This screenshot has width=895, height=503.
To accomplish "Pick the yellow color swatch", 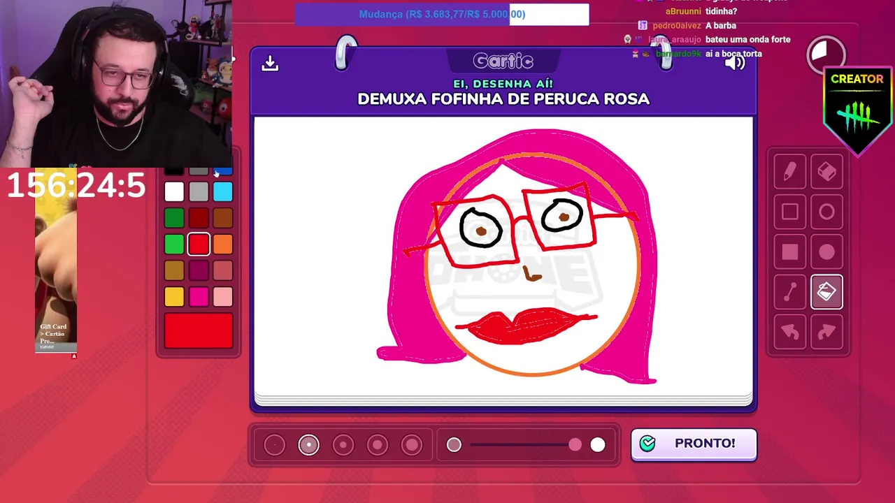I will pyautogui.click(x=174, y=297).
